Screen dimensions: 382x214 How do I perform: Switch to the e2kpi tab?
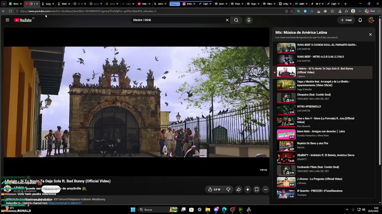point(285,4)
